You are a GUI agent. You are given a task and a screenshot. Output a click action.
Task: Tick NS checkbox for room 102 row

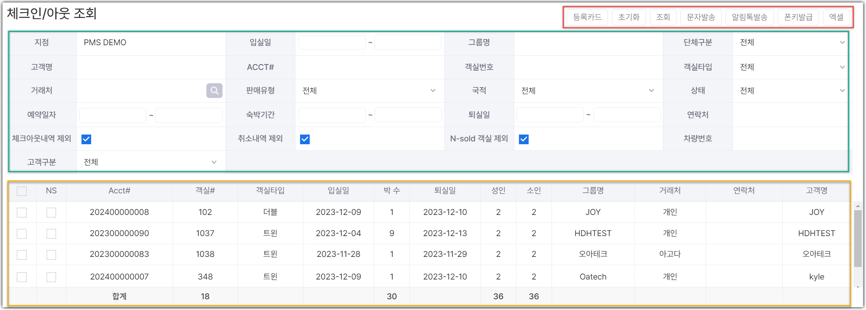click(51, 212)
